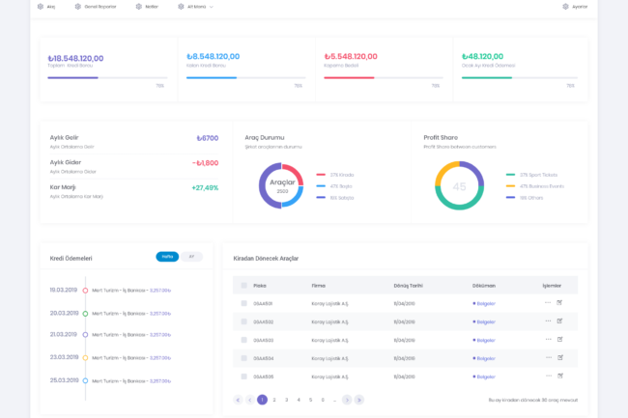The image size is (628, 418).
Task: Click the Belgeler link for 06AA501
Action: 484,303
